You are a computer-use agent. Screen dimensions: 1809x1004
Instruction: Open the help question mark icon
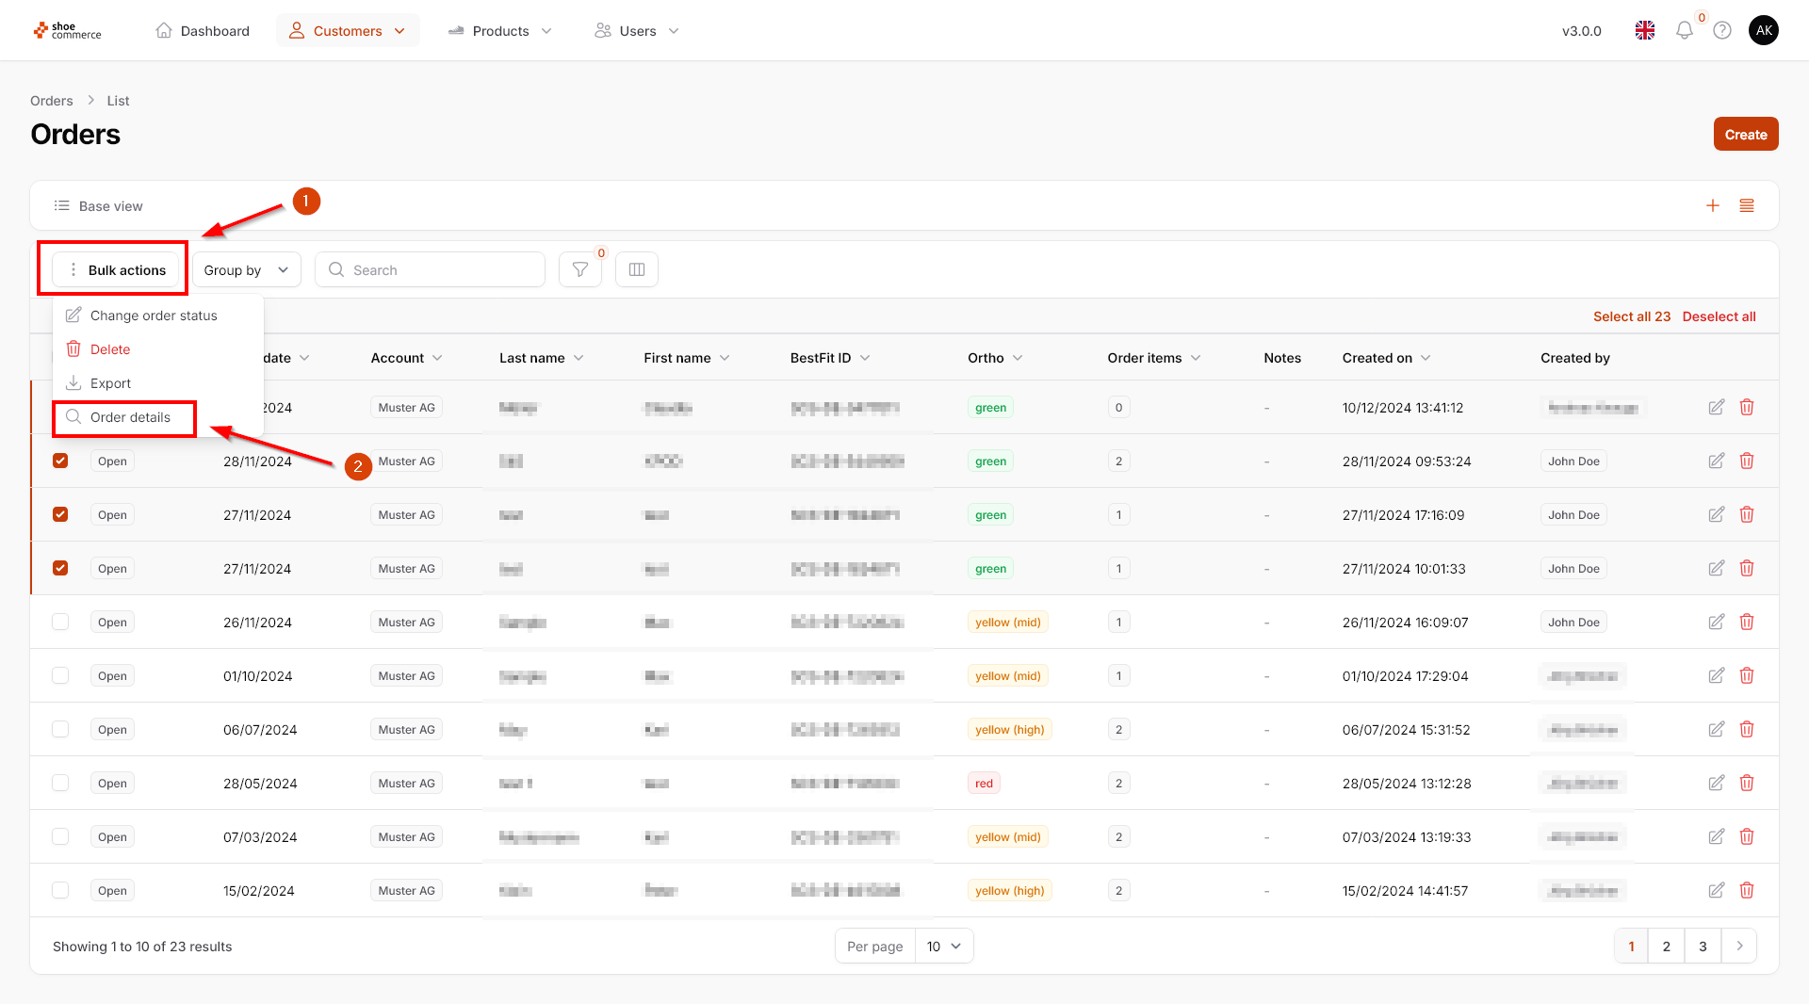[1722, 31]
